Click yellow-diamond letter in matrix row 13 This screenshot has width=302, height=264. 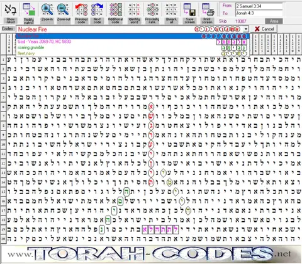[164, 173]
